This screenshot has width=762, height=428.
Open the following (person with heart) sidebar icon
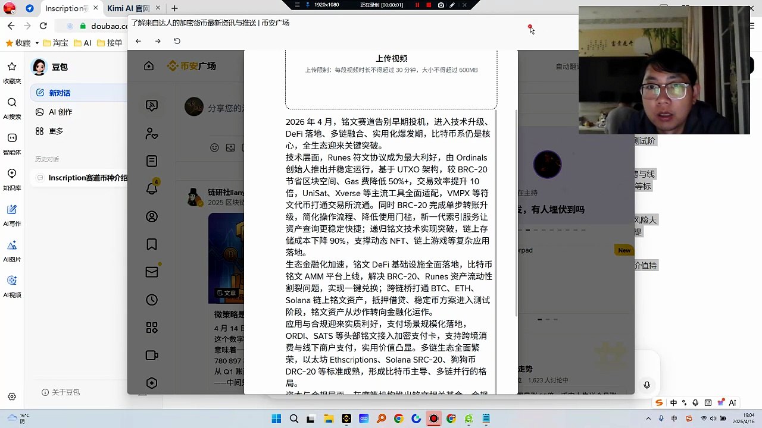(152, 134)
